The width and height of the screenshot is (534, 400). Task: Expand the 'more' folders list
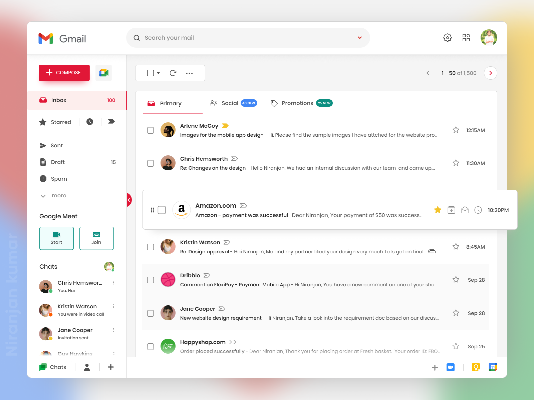pos(53,196)
